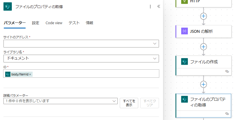Click the すべてクリア button
Screen dimensions: 234x120
click(x=149, y=103)
